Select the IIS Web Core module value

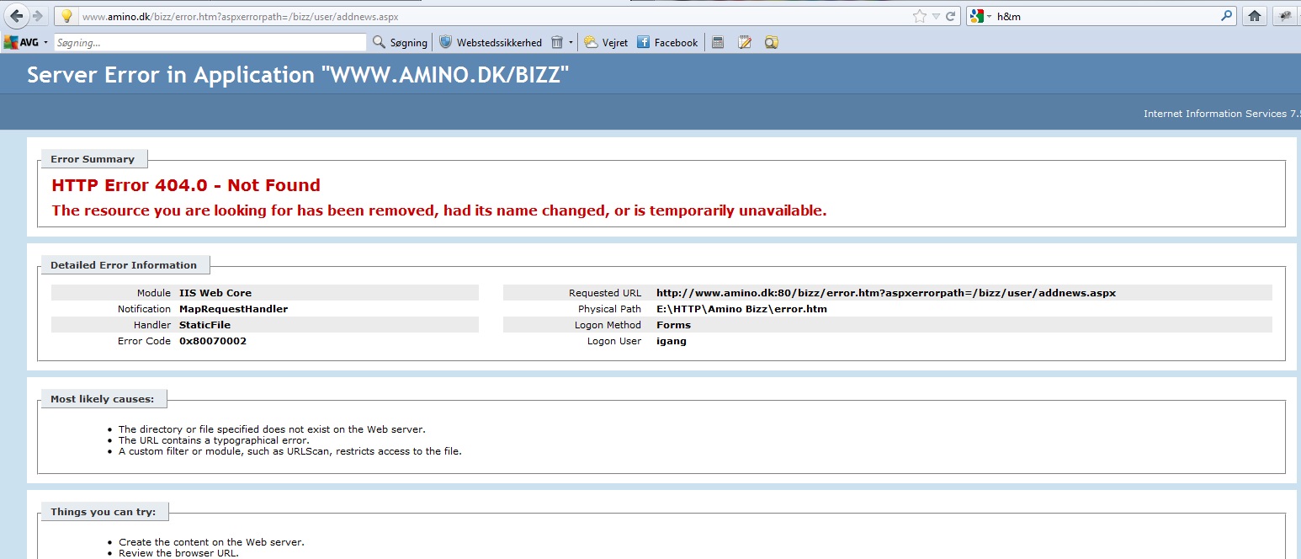(x=215, y=293)
